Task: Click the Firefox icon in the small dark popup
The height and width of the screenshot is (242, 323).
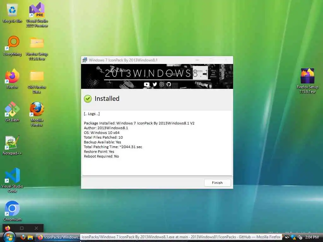Action: pyautogui.click(x=8, y=228)
